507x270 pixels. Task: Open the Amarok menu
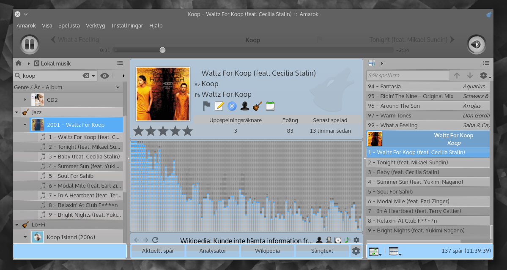click(26, 25)
